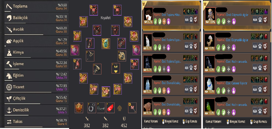Viewport: 272px width, 129px height.
Task: Open the golden crest emblem slot
Action: 79,108
